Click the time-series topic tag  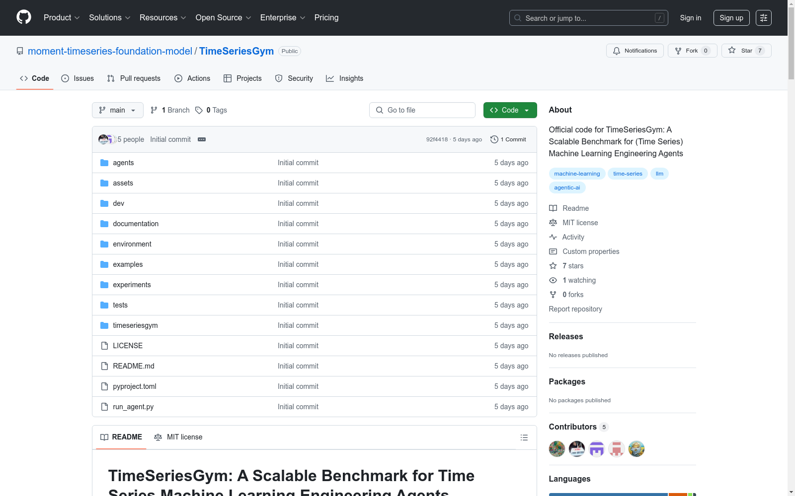628,174
